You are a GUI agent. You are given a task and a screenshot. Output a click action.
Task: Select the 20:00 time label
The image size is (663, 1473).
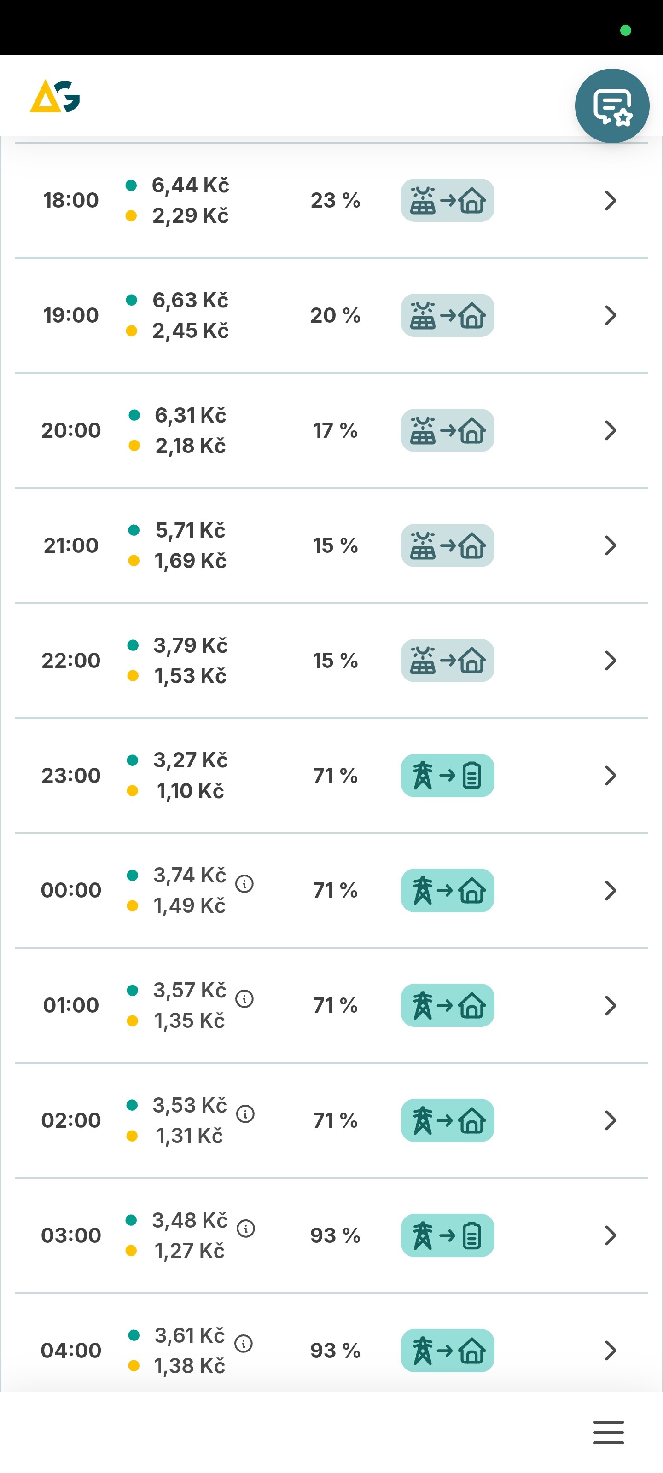tap(71, 430)
